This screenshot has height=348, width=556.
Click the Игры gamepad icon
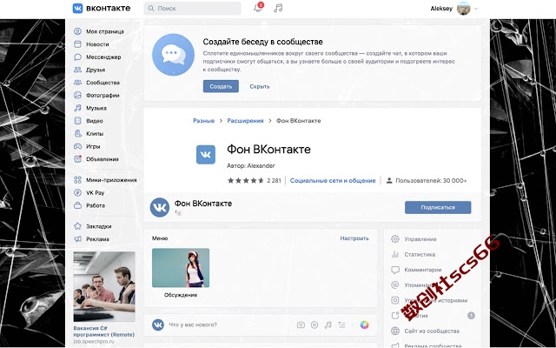[77, 146]
